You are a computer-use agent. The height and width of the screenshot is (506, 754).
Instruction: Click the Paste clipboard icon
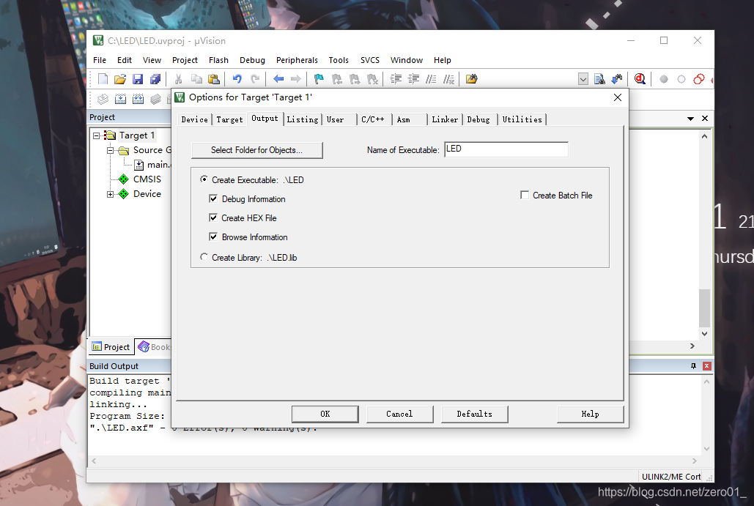(x=214, y=79)
